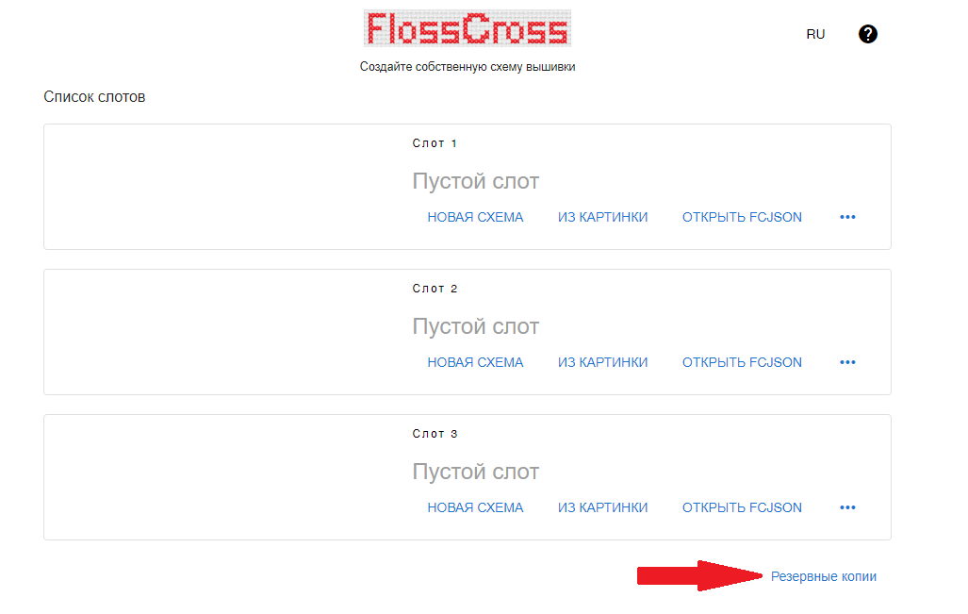Screen dimensions: 968x614
Task: Create НОВАЯ СХЕМА in Slot 2
Action: point(475,362)
